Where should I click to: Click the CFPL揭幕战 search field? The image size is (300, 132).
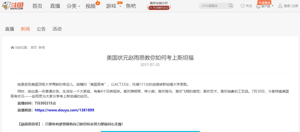[217, 6]
